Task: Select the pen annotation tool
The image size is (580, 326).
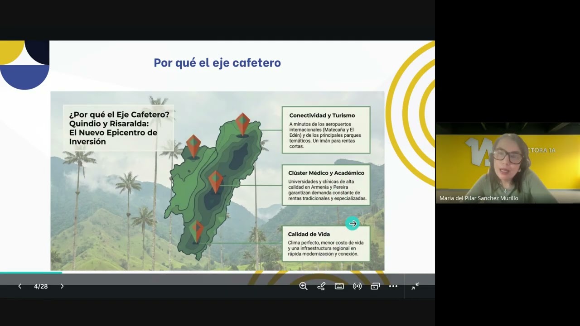Action: [x=321, y=286]
